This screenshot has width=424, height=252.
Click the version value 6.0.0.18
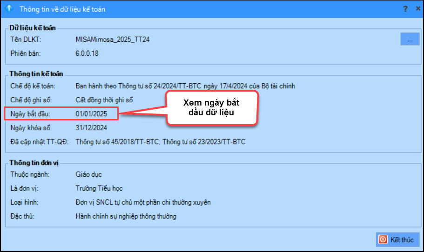[x=87, y=53]
